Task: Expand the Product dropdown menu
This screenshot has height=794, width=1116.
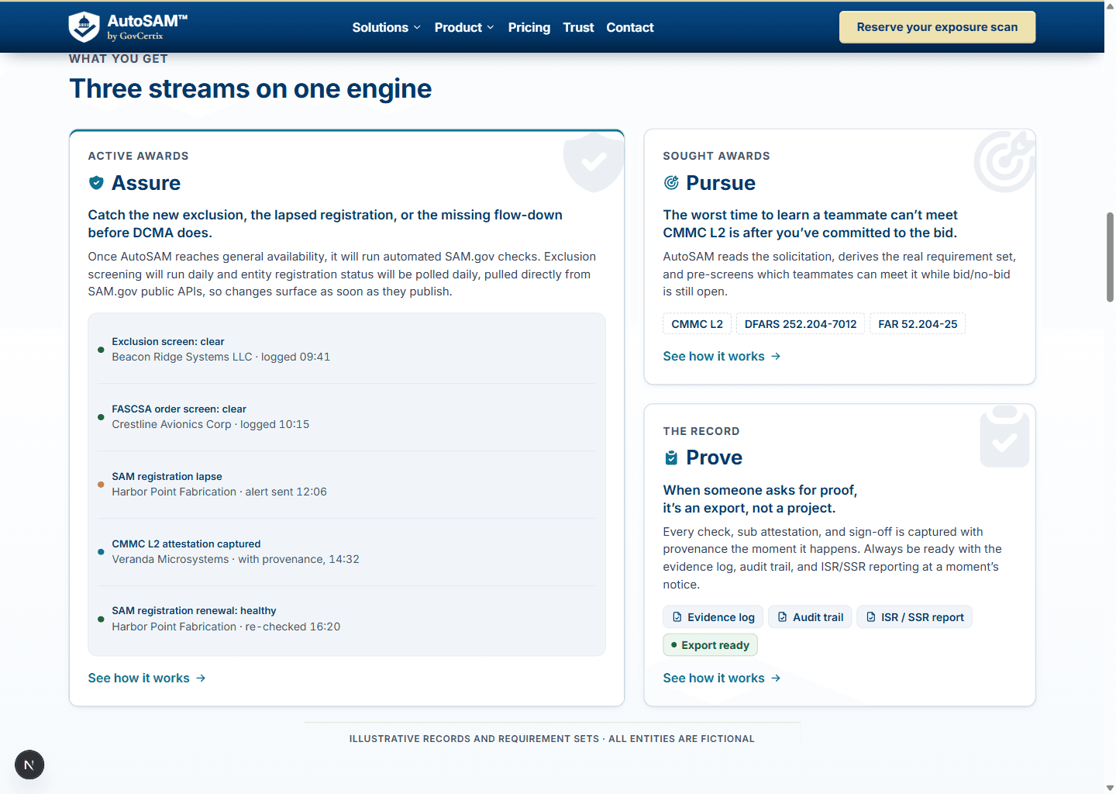Action: 464,27
